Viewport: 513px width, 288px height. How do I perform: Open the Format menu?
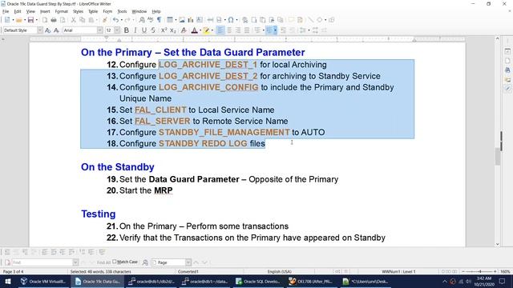tap(61, 11)
